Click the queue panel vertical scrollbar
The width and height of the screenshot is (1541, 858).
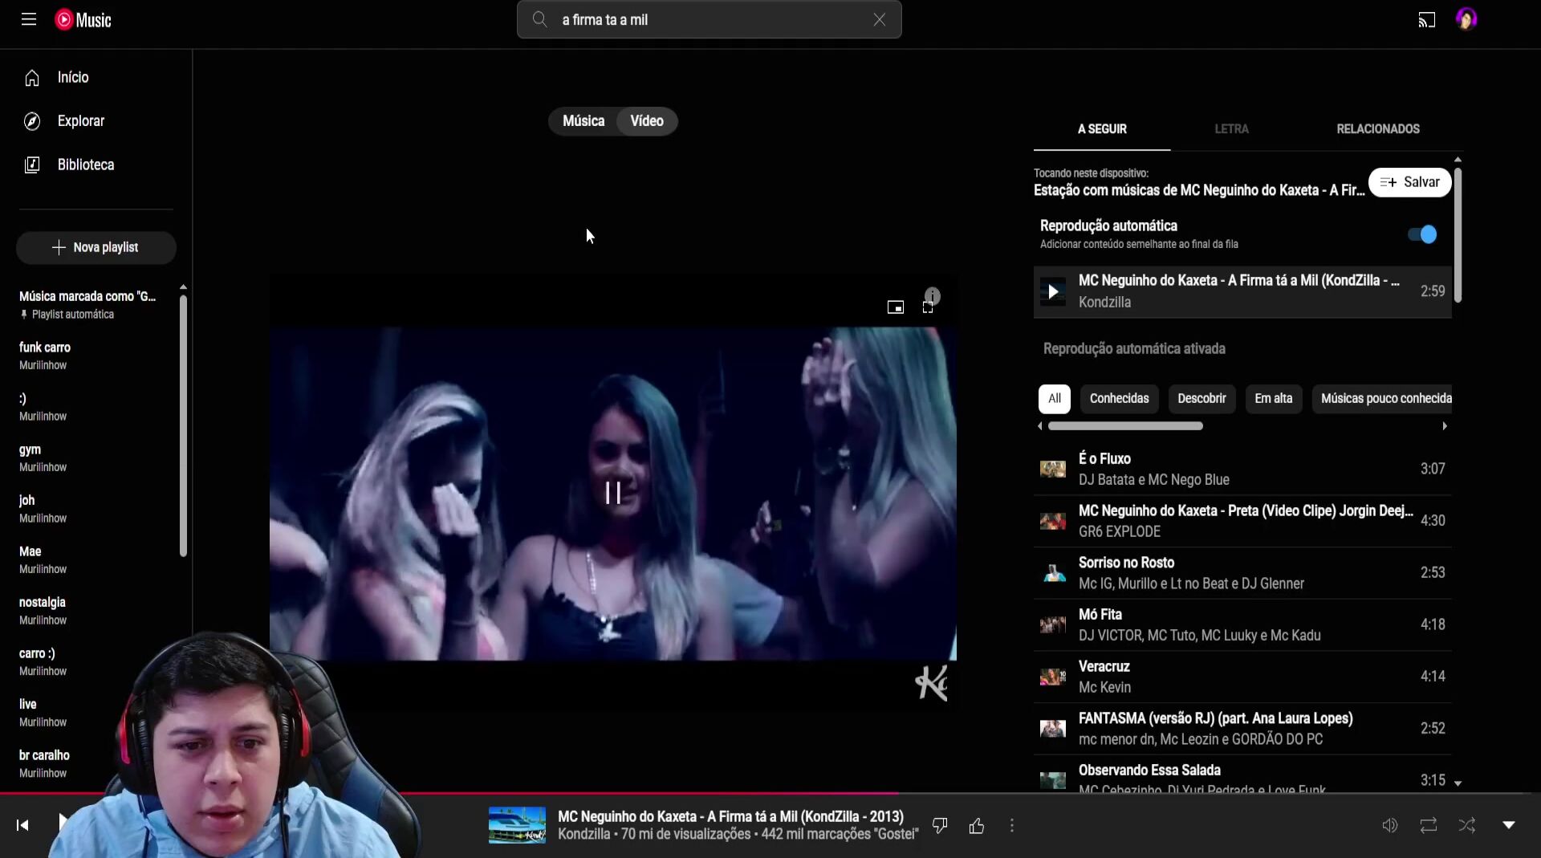(1458, 235)
